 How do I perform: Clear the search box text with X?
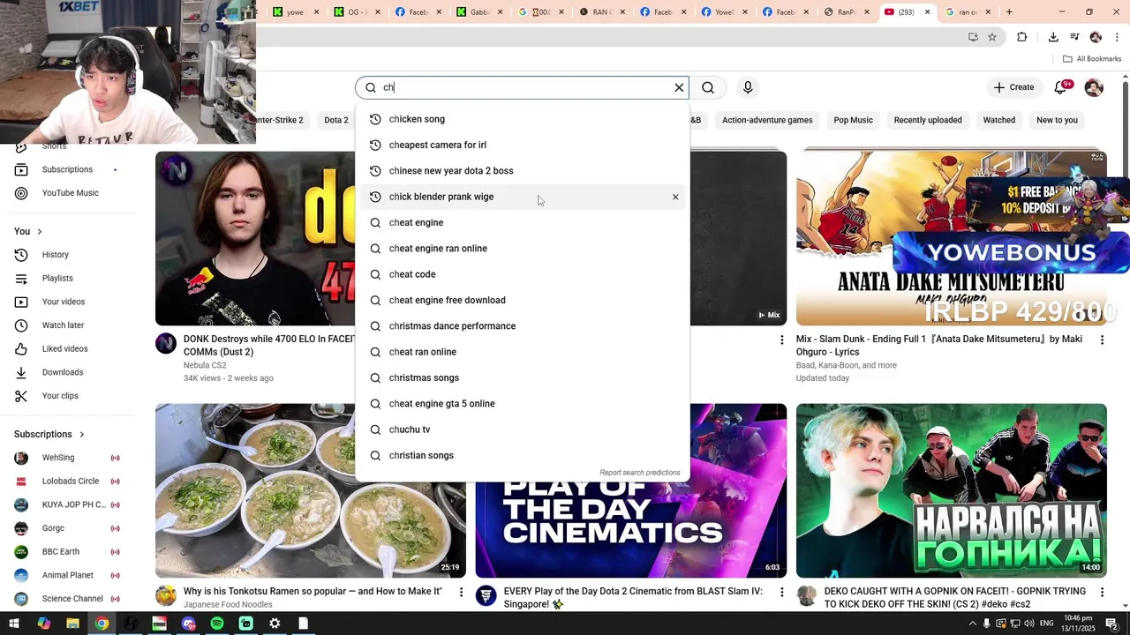(679, 87)
